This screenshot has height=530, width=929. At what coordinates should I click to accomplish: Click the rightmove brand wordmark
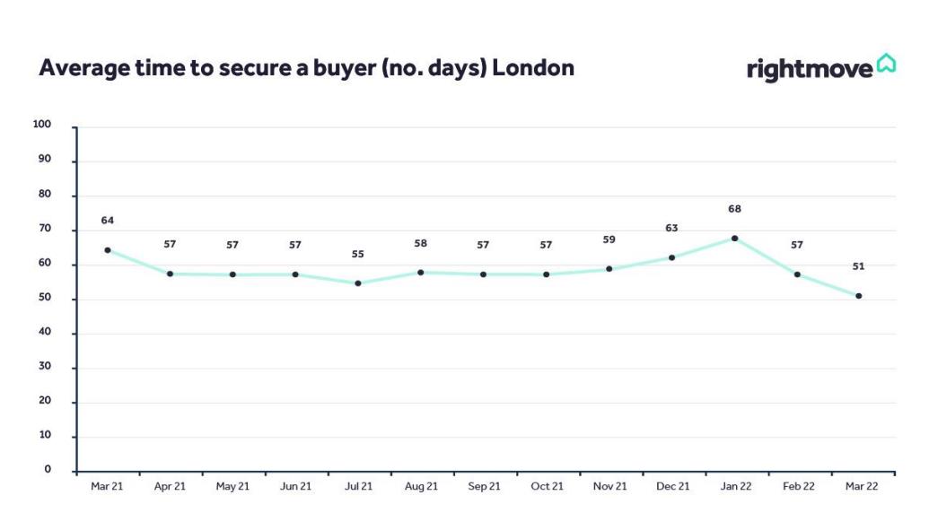click(x=810, y=69)
